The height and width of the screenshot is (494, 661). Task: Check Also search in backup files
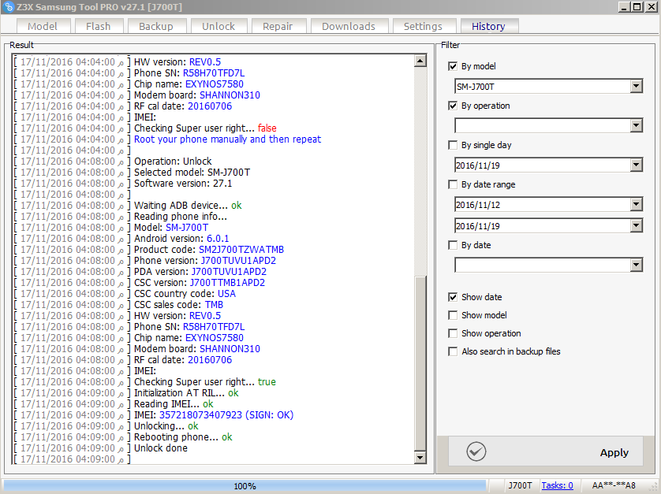(x=453, y=351)
